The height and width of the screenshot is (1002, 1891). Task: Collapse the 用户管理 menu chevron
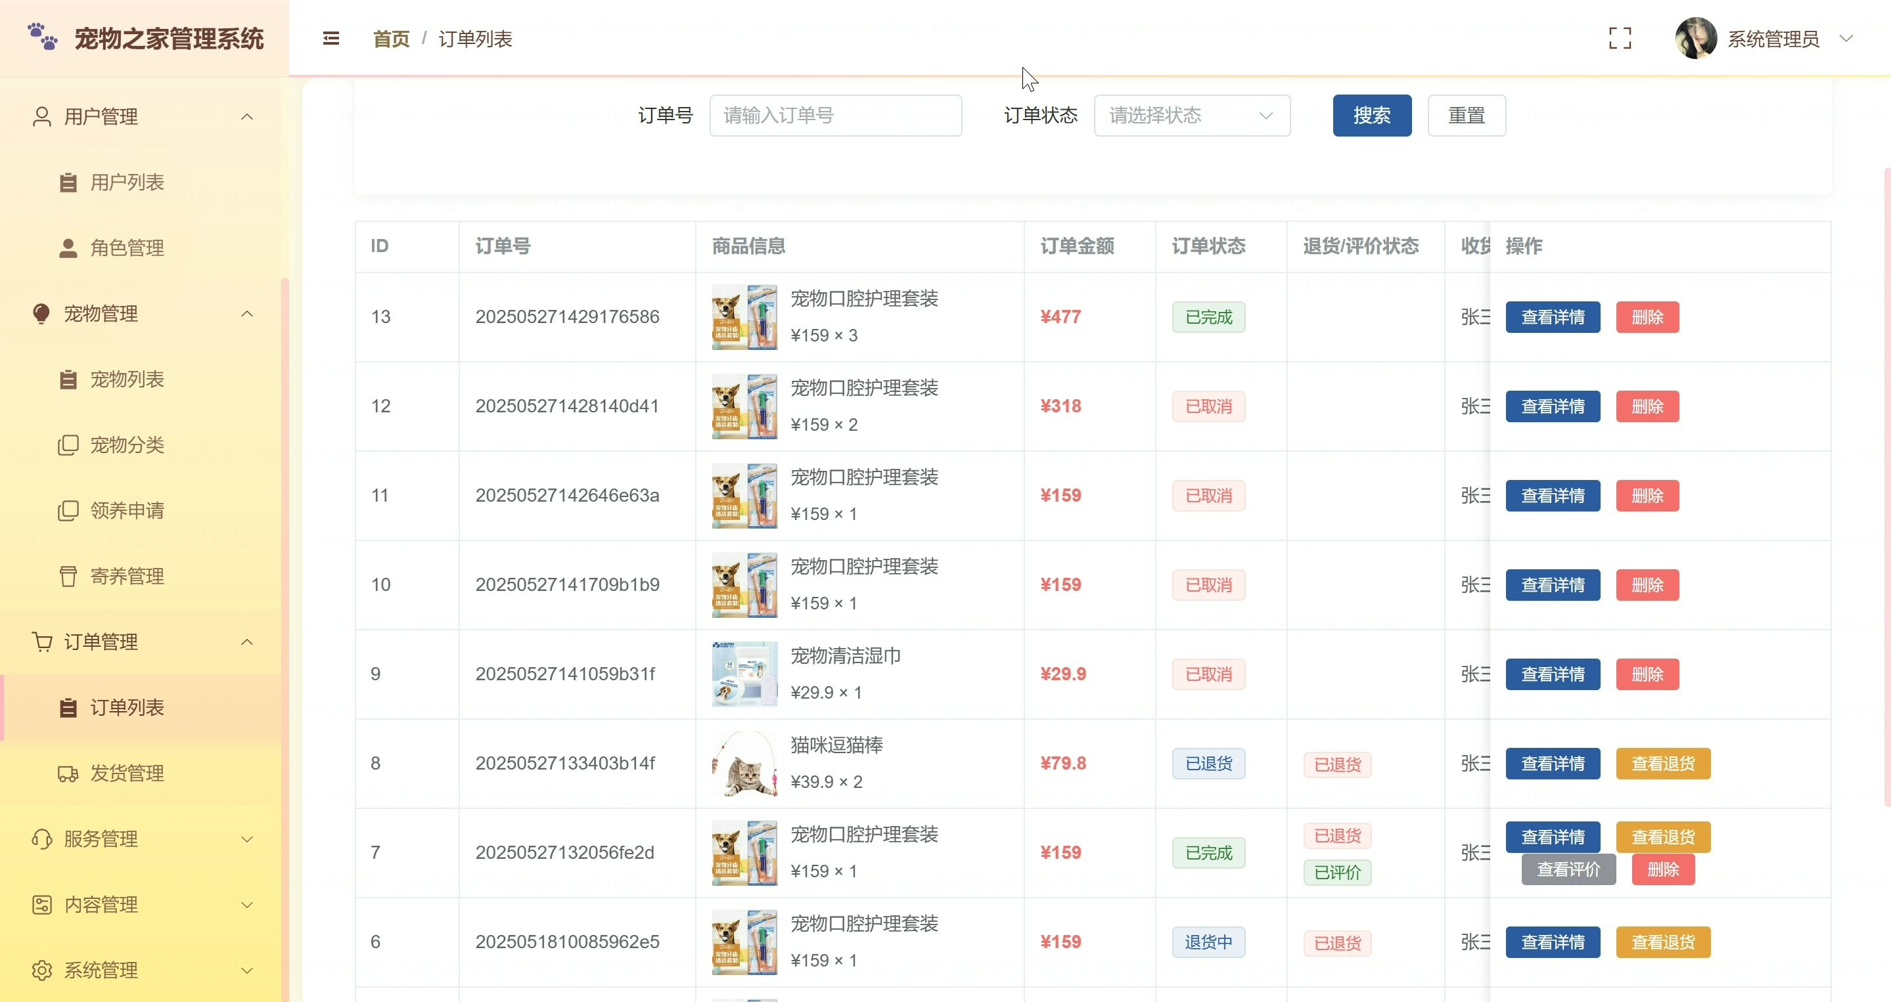[x=248, y=117]
